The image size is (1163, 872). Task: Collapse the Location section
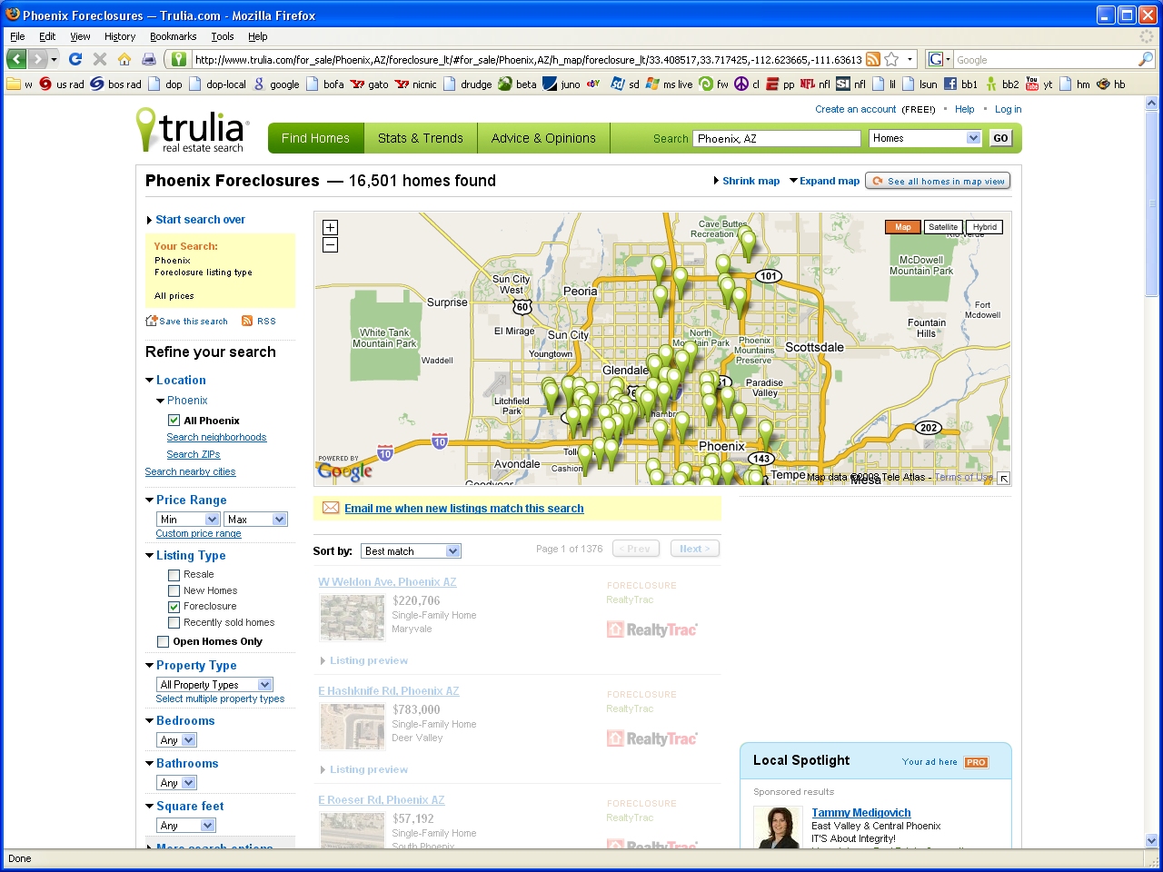coord(150,381)
